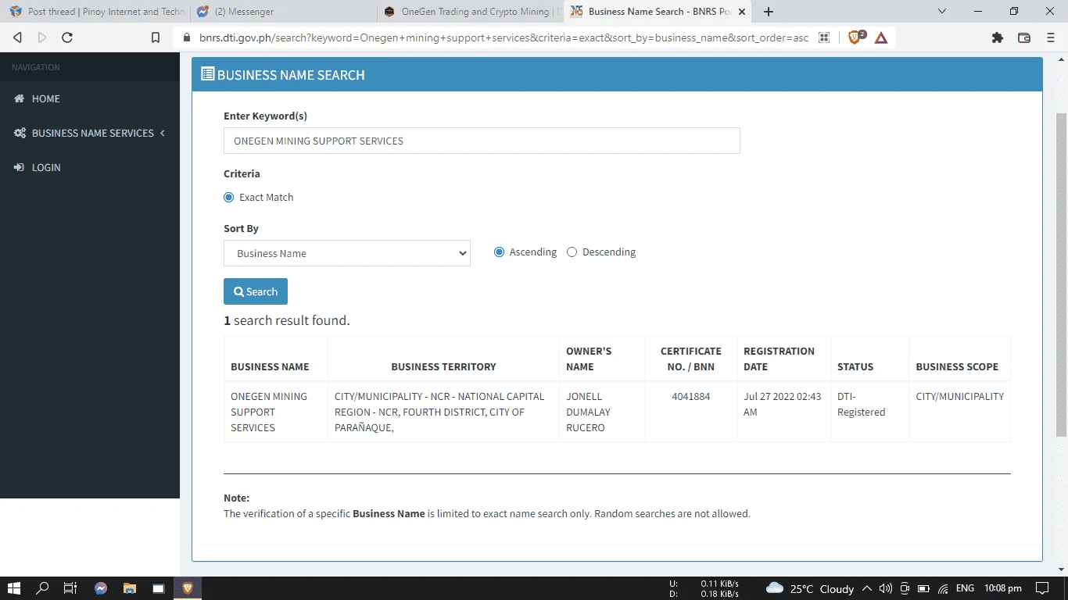Expand BUSINESS NAME SERVICES menu

[x=90, y=133]
